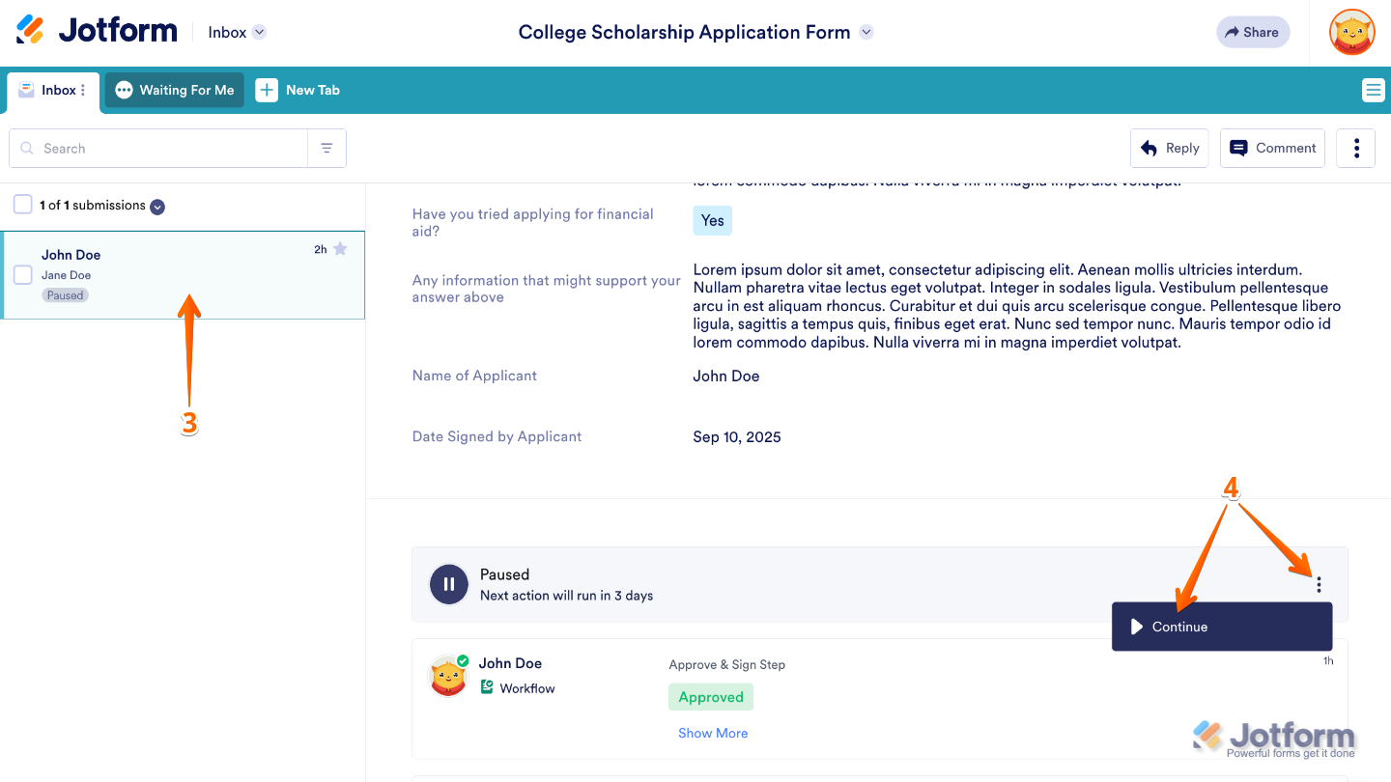Open the three-dot menu next to Comment button
1391x782 pixels.
point(1355,148)
